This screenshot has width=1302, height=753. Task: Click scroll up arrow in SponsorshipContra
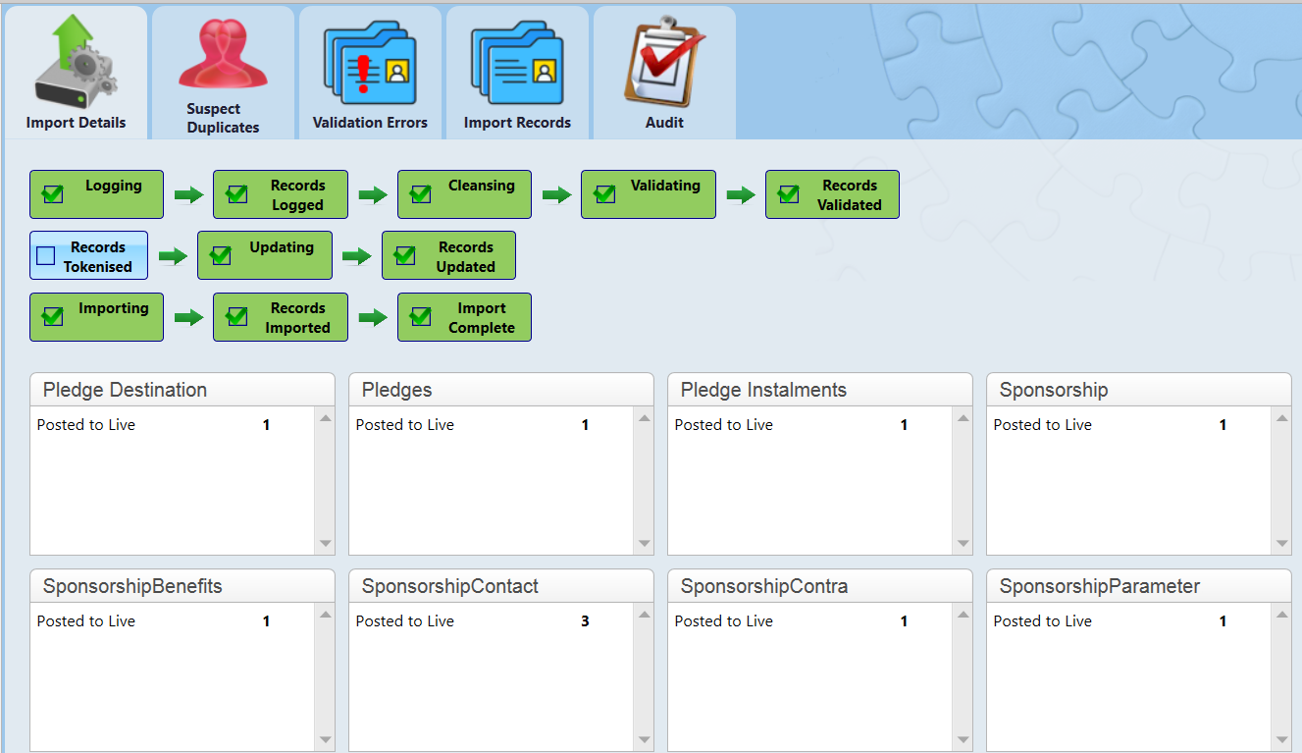click(963, 615)
